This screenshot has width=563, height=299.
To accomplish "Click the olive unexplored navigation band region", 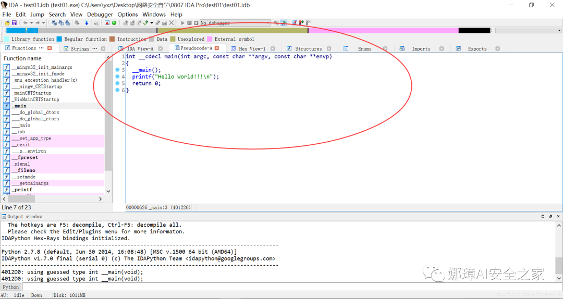I will click(232, 31).
